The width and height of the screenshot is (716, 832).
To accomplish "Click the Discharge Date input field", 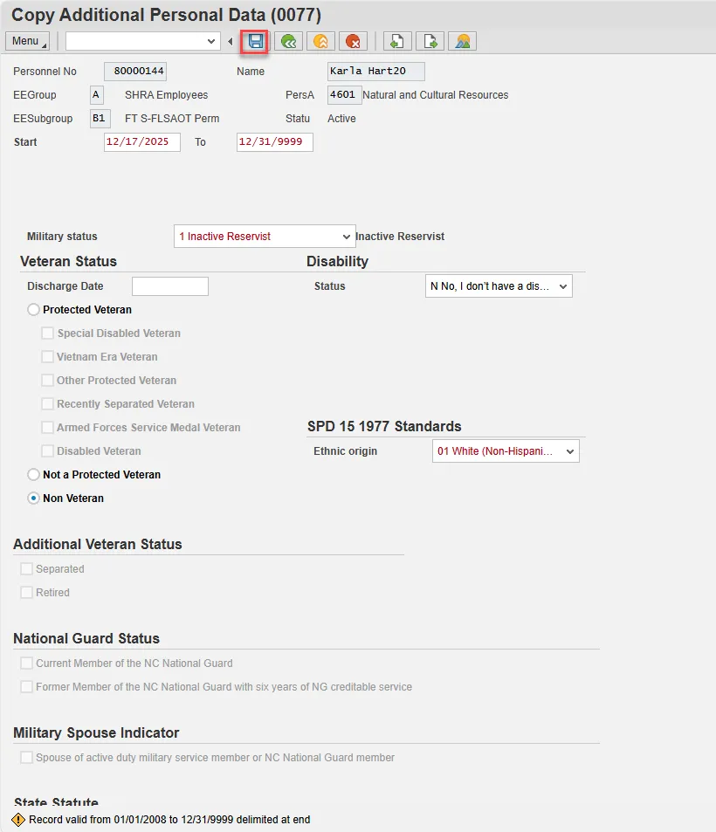I will pos(170,286).
